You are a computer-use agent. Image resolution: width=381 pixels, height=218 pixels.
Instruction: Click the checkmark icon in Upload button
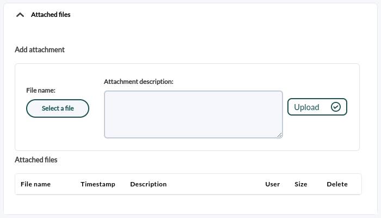click(336, 107)
